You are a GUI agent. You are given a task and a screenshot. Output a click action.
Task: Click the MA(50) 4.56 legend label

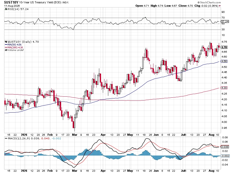pos(14,44)
